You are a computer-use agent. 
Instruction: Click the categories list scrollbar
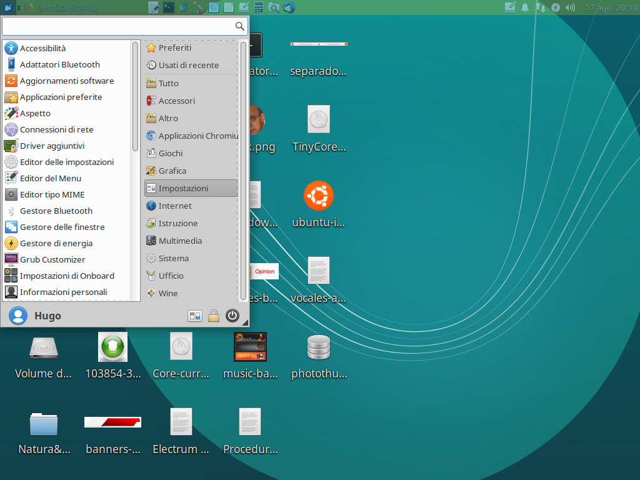point(243,171)
